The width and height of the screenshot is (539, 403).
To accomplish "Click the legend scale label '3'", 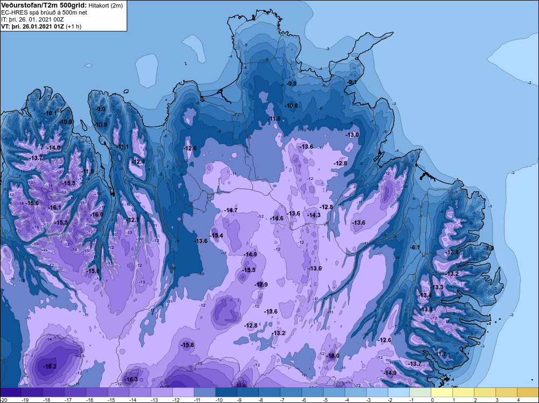I will 497,400.
